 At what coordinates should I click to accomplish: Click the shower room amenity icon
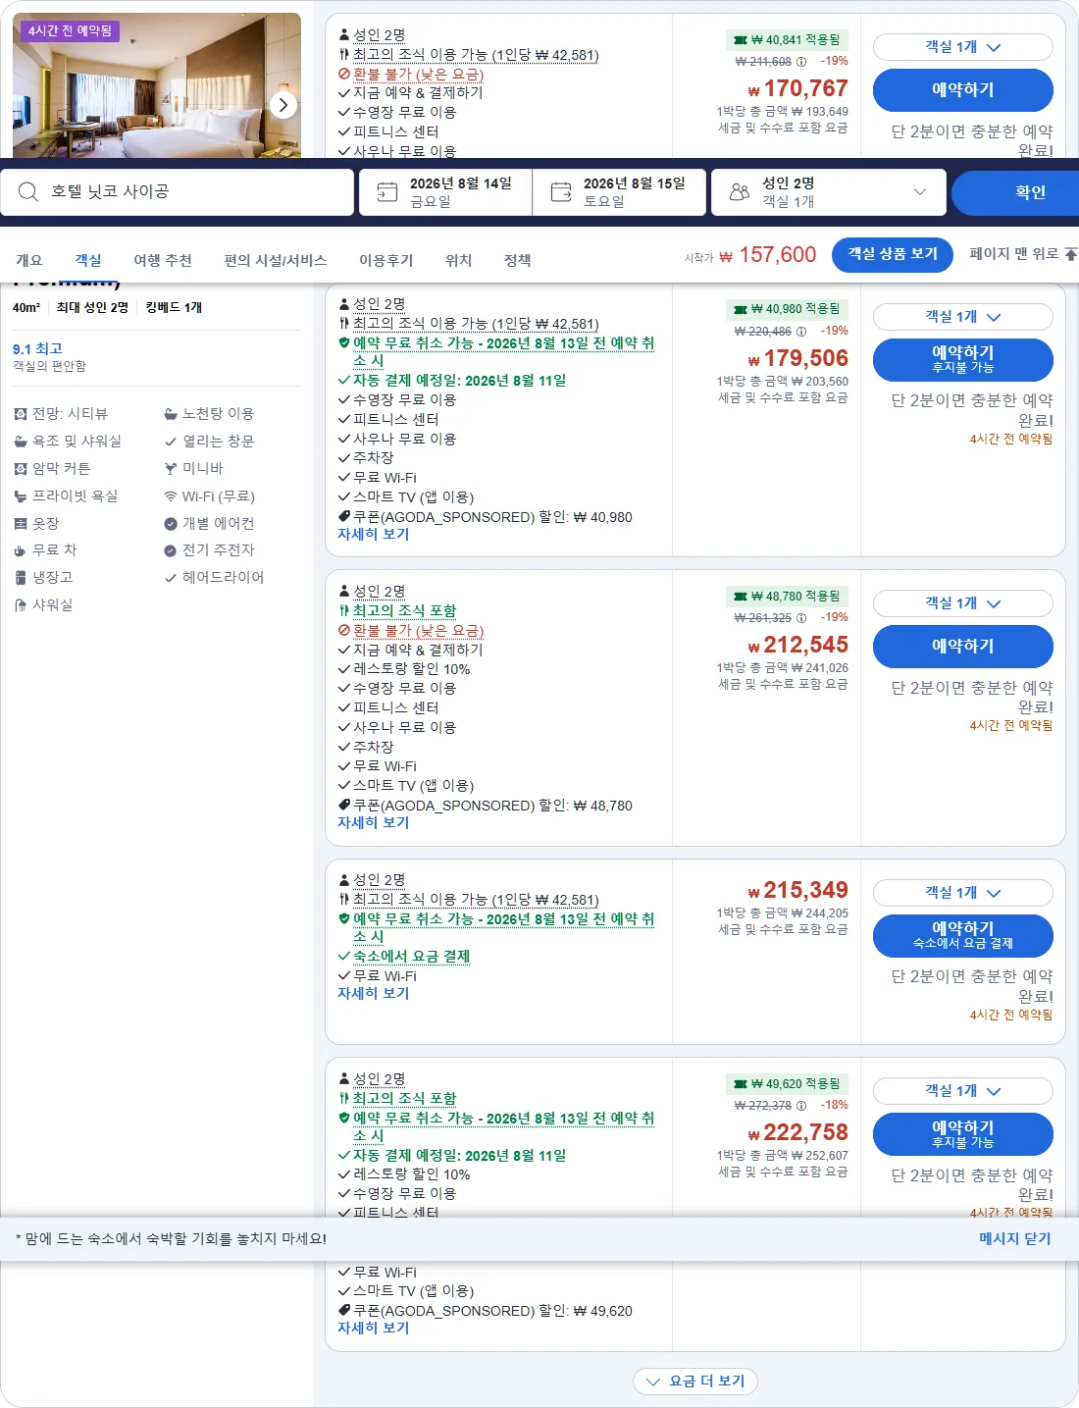point(21,605)
